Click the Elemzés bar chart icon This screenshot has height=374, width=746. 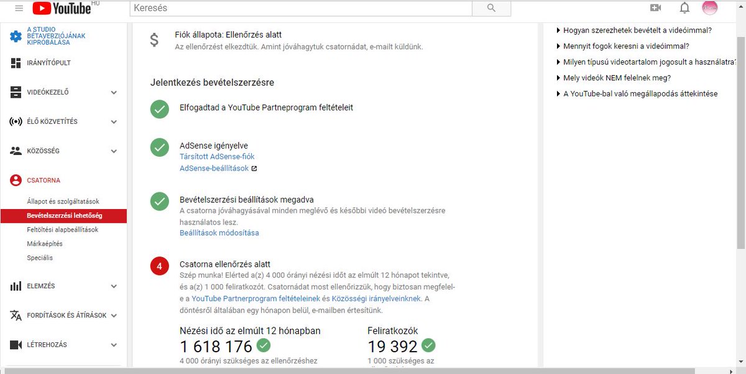[16, 286]
